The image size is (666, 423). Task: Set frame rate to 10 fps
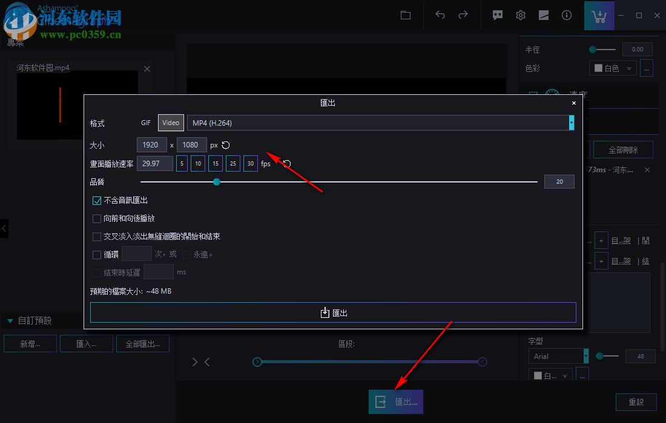[x=198, y=164]
